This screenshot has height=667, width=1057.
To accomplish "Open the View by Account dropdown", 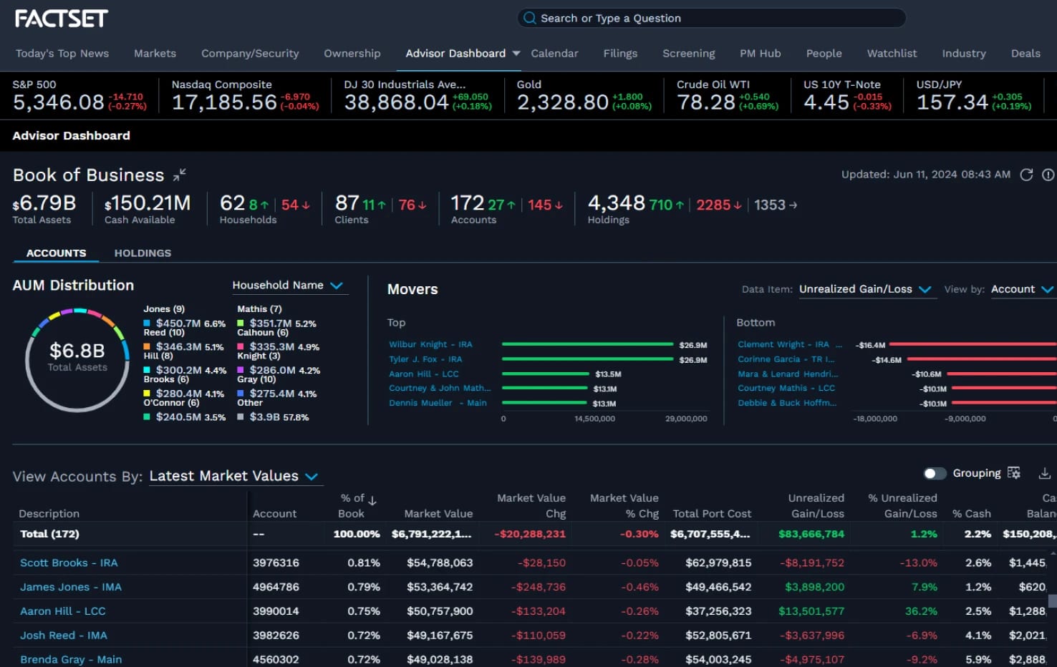I will [x=1022, y=289].
